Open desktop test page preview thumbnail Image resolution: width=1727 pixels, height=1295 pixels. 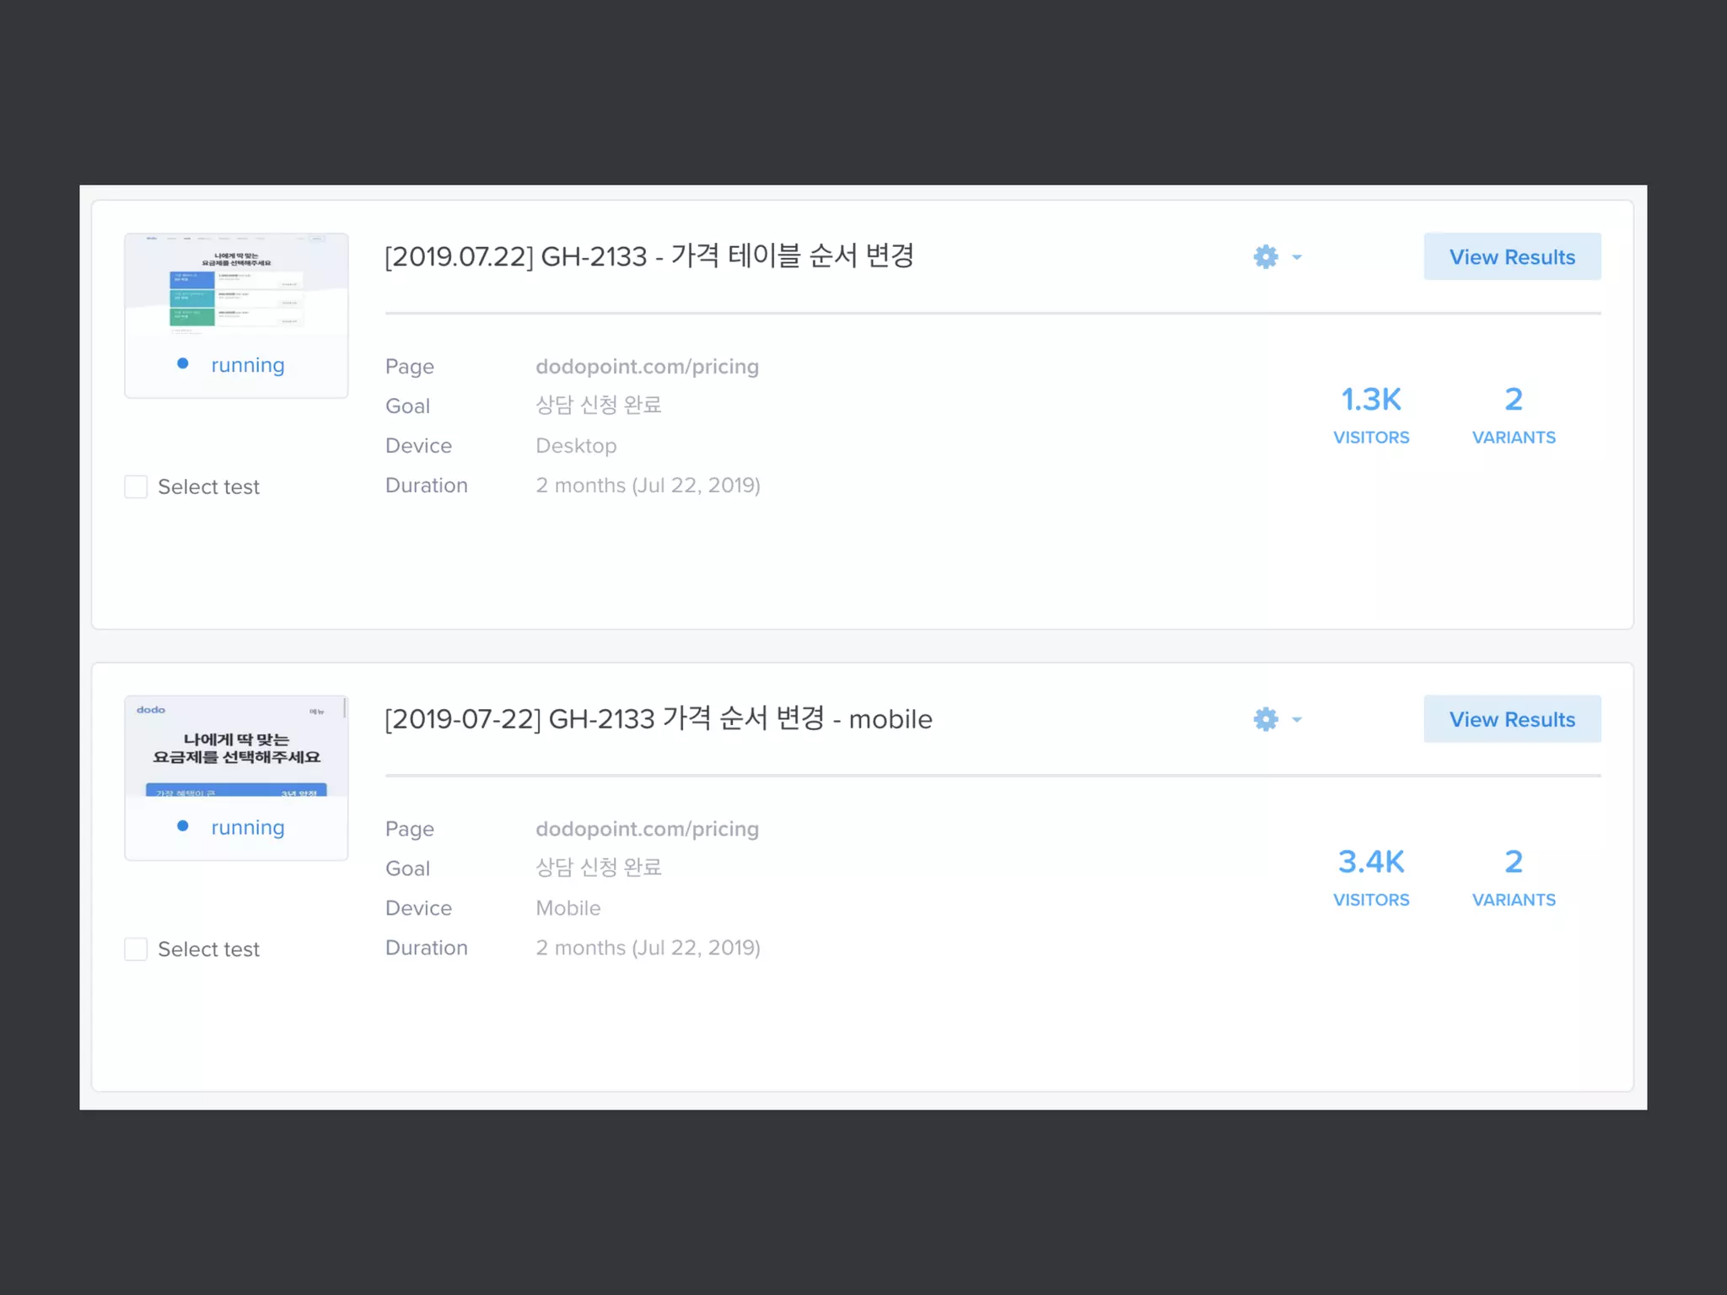pyautogui.click(x=236, y=285)
